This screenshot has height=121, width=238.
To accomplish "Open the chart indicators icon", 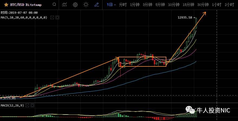I will tap(64, 5).
